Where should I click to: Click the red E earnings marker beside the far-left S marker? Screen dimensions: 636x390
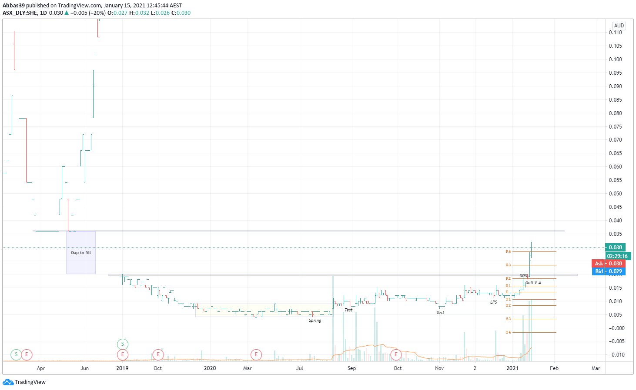click(x=27, y=354)
